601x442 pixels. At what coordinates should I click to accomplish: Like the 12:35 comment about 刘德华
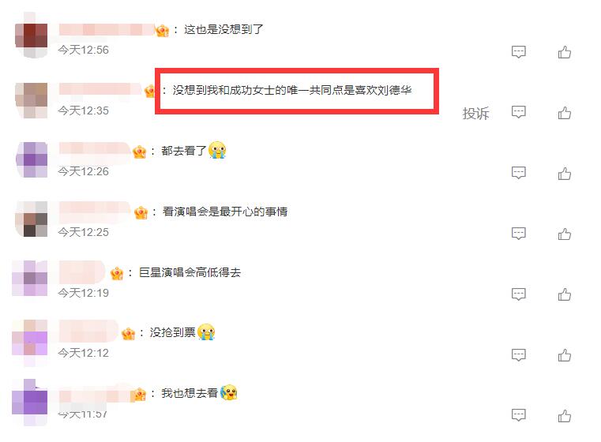tap(564, 113)
